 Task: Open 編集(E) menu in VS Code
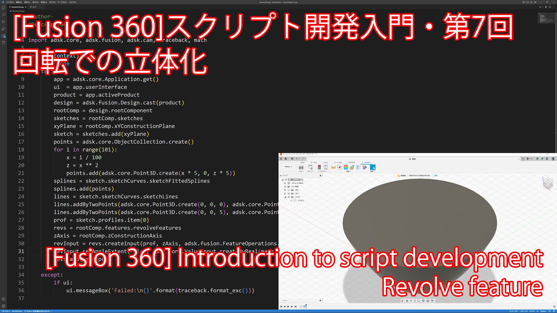click(19, 2)
